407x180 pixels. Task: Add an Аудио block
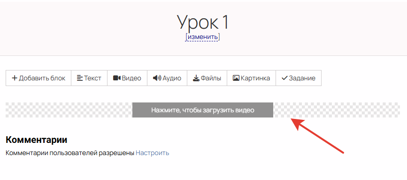coord(167,78)
